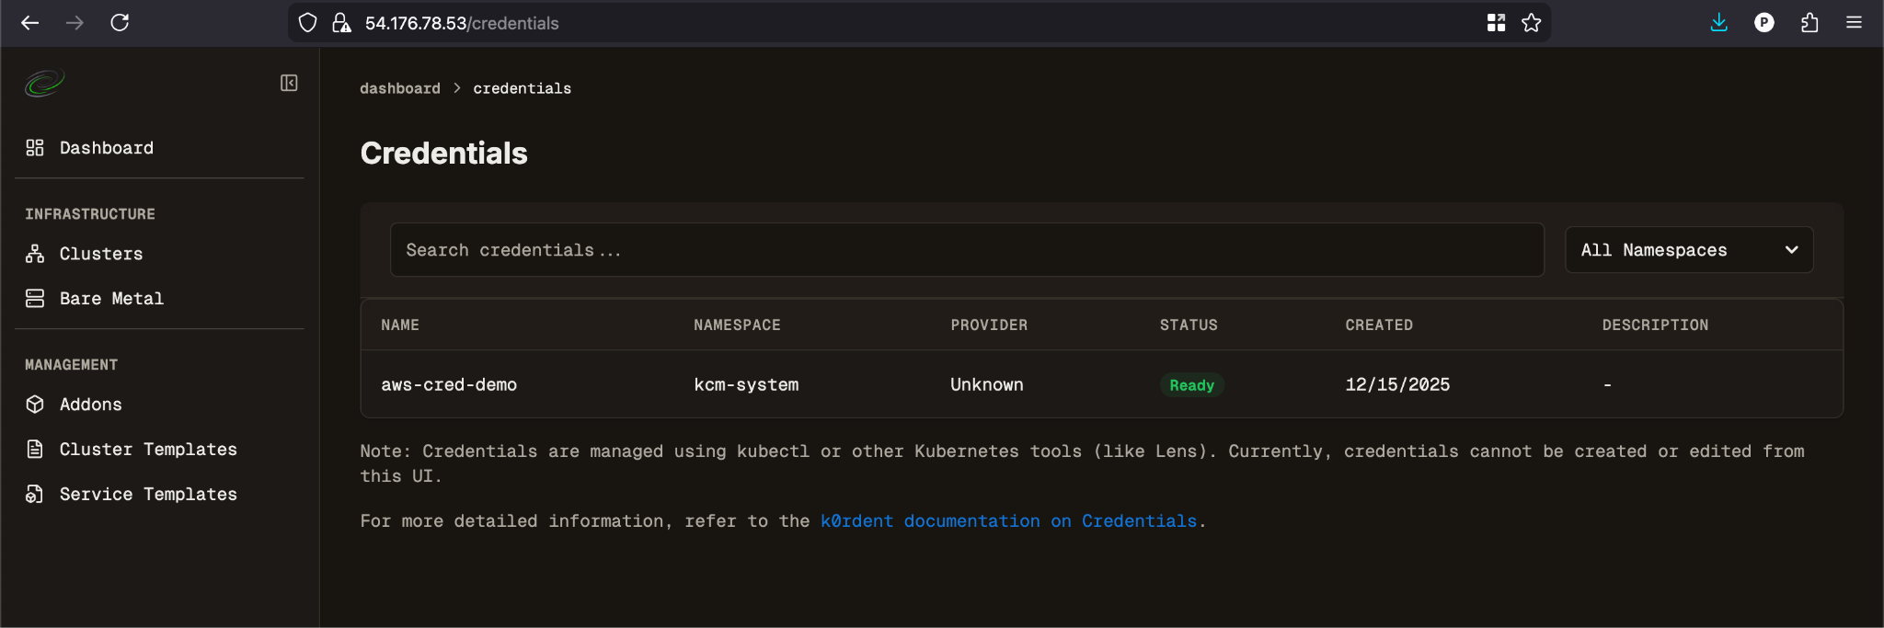Open the browser downloads panel

tap(1718, 23)
